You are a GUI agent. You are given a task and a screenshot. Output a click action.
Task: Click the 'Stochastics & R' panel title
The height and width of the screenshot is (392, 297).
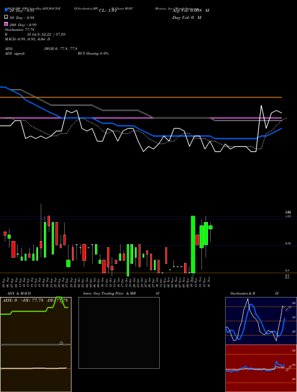click(x=243, y=293)
